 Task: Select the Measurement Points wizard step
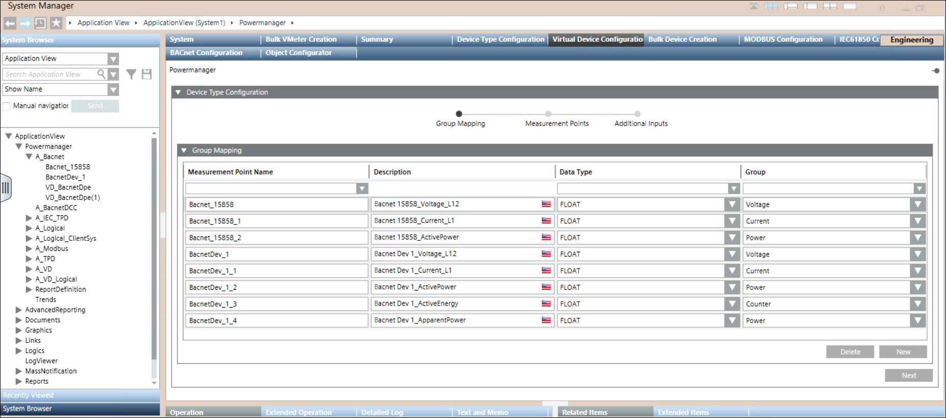pyautogui.click(x=548, y=114)
